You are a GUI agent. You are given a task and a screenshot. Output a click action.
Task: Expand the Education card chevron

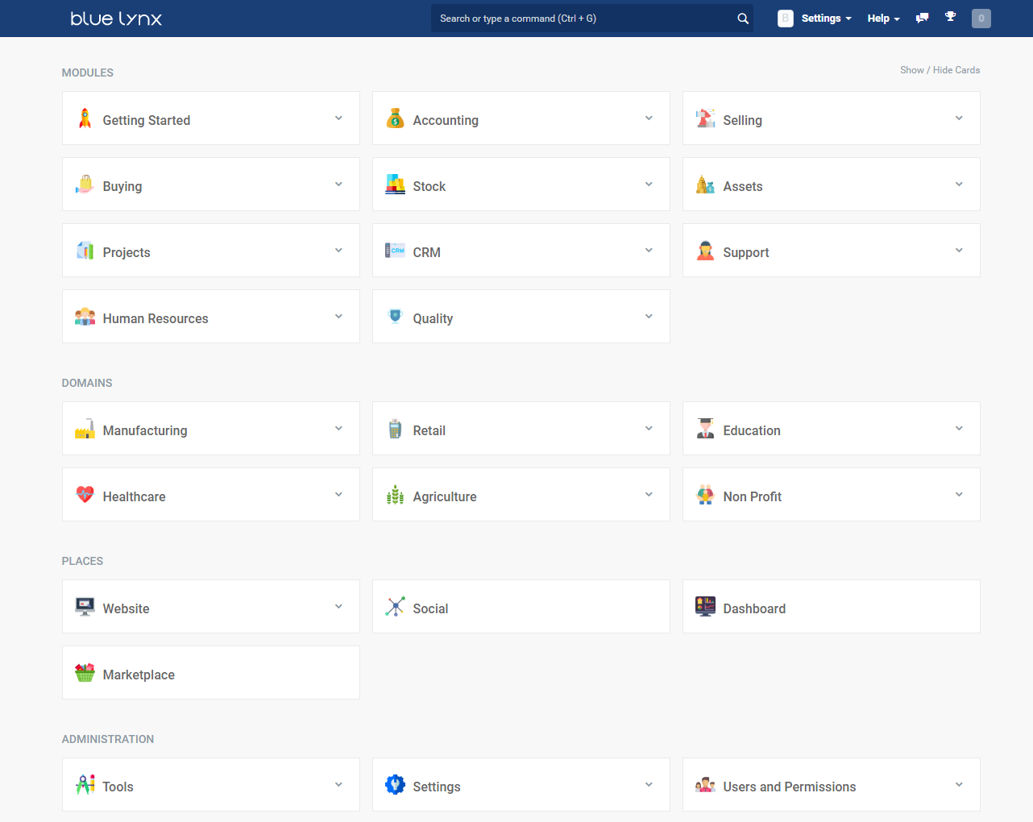959,429
